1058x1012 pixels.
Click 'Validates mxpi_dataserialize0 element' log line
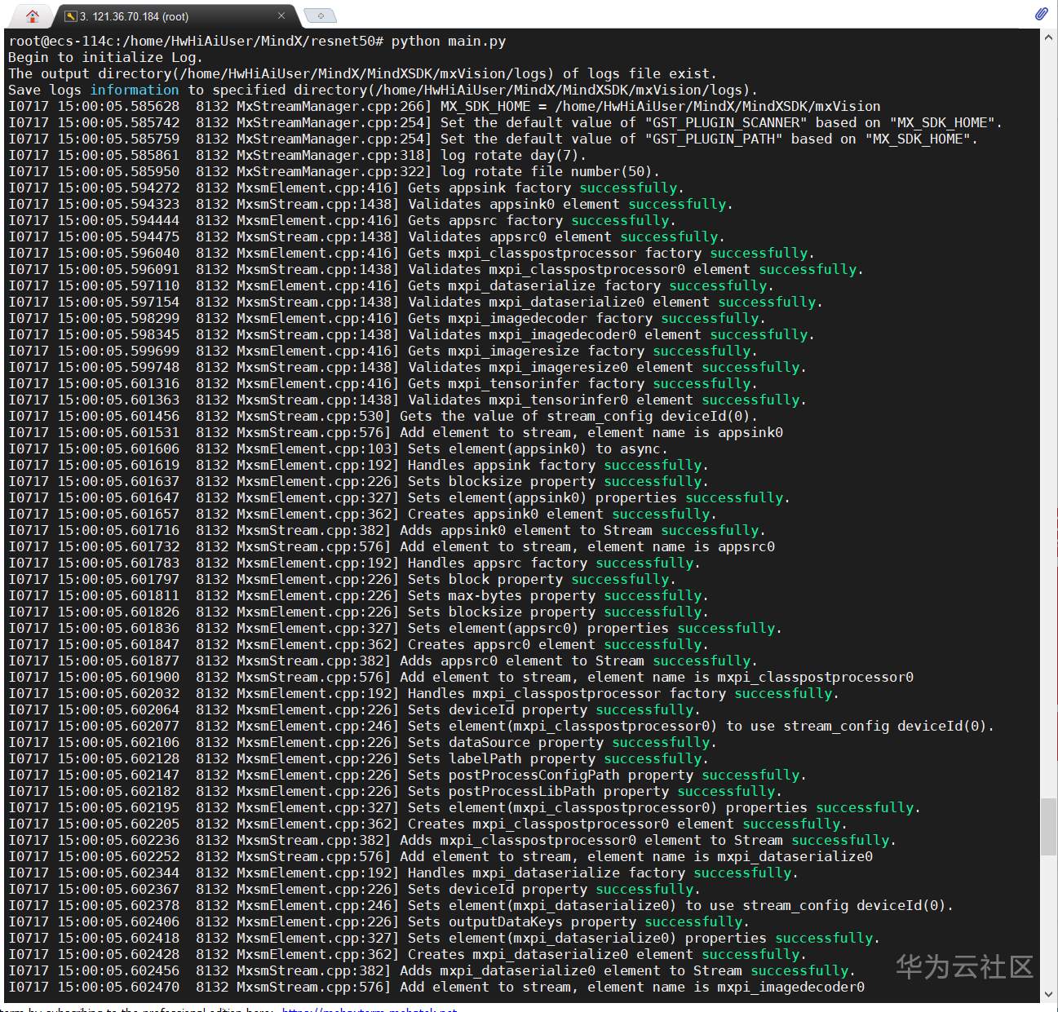416,302
